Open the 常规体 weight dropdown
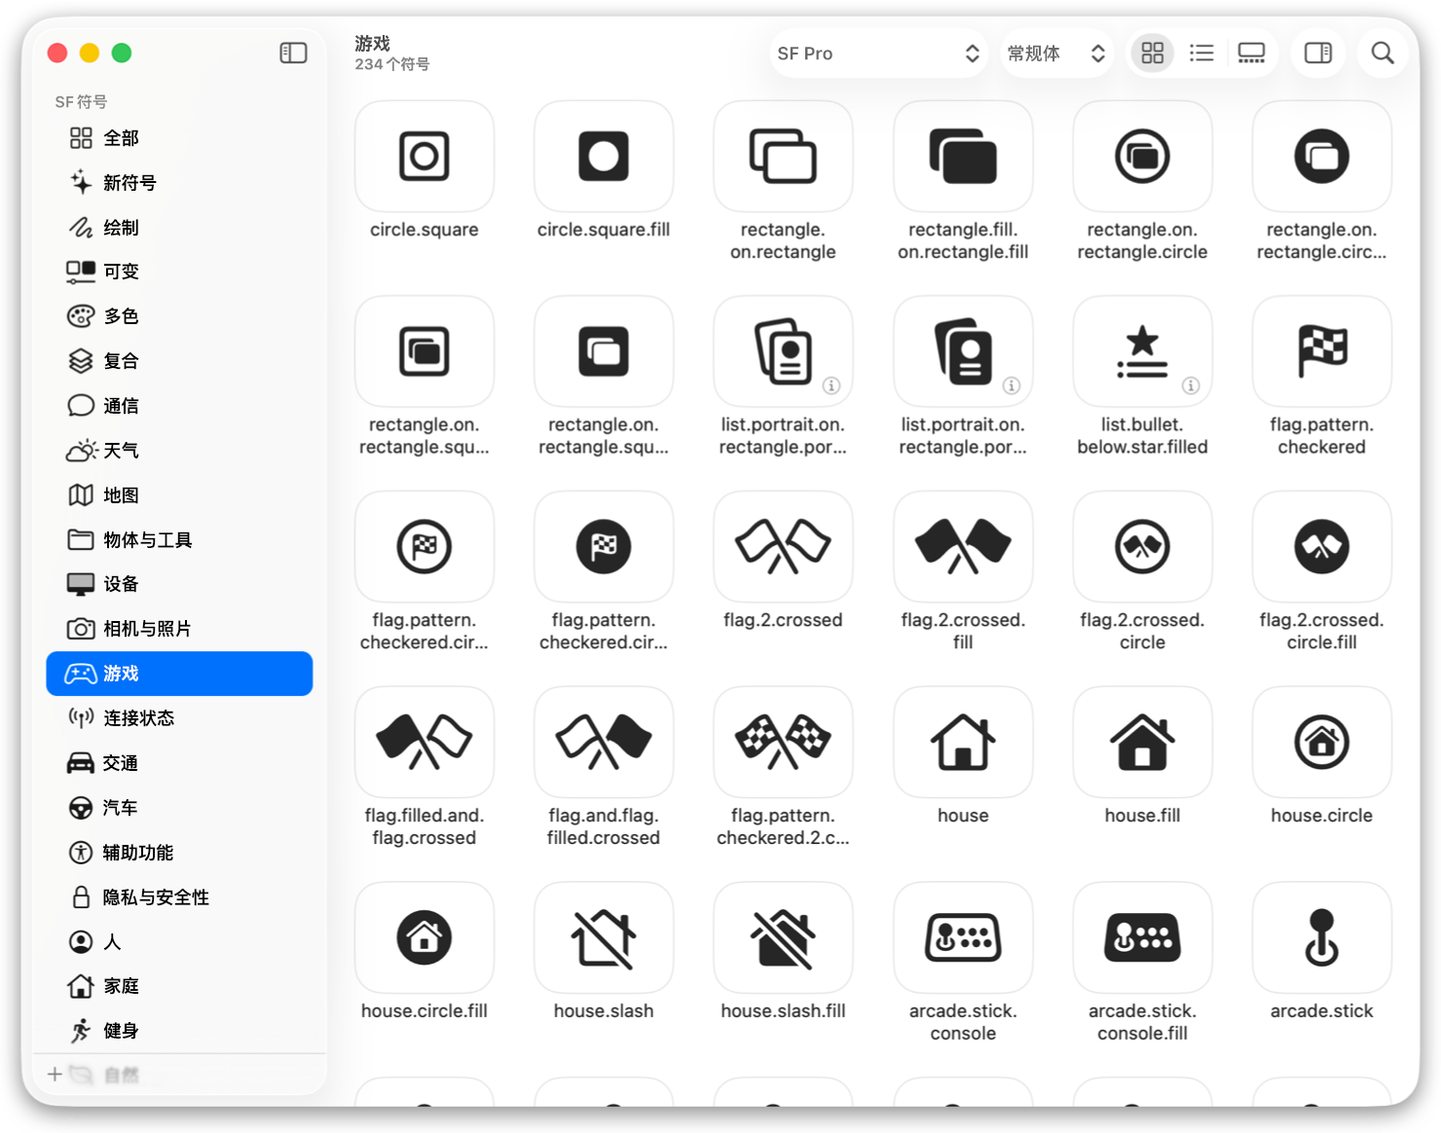 (x=1057, y=54)
